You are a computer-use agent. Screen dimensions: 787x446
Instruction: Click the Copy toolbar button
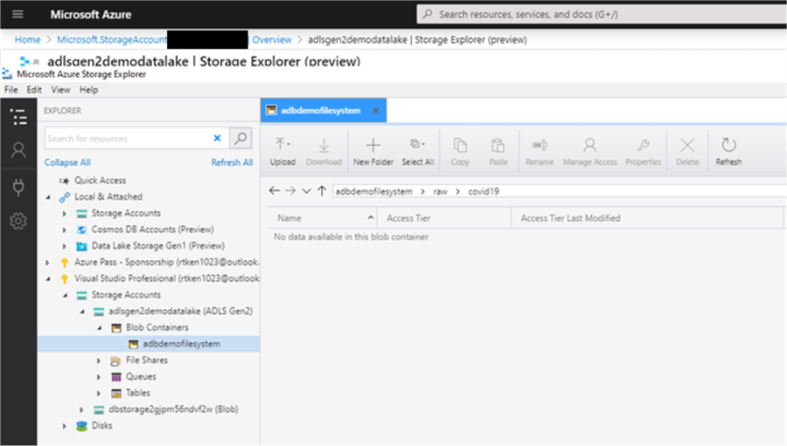460,151
